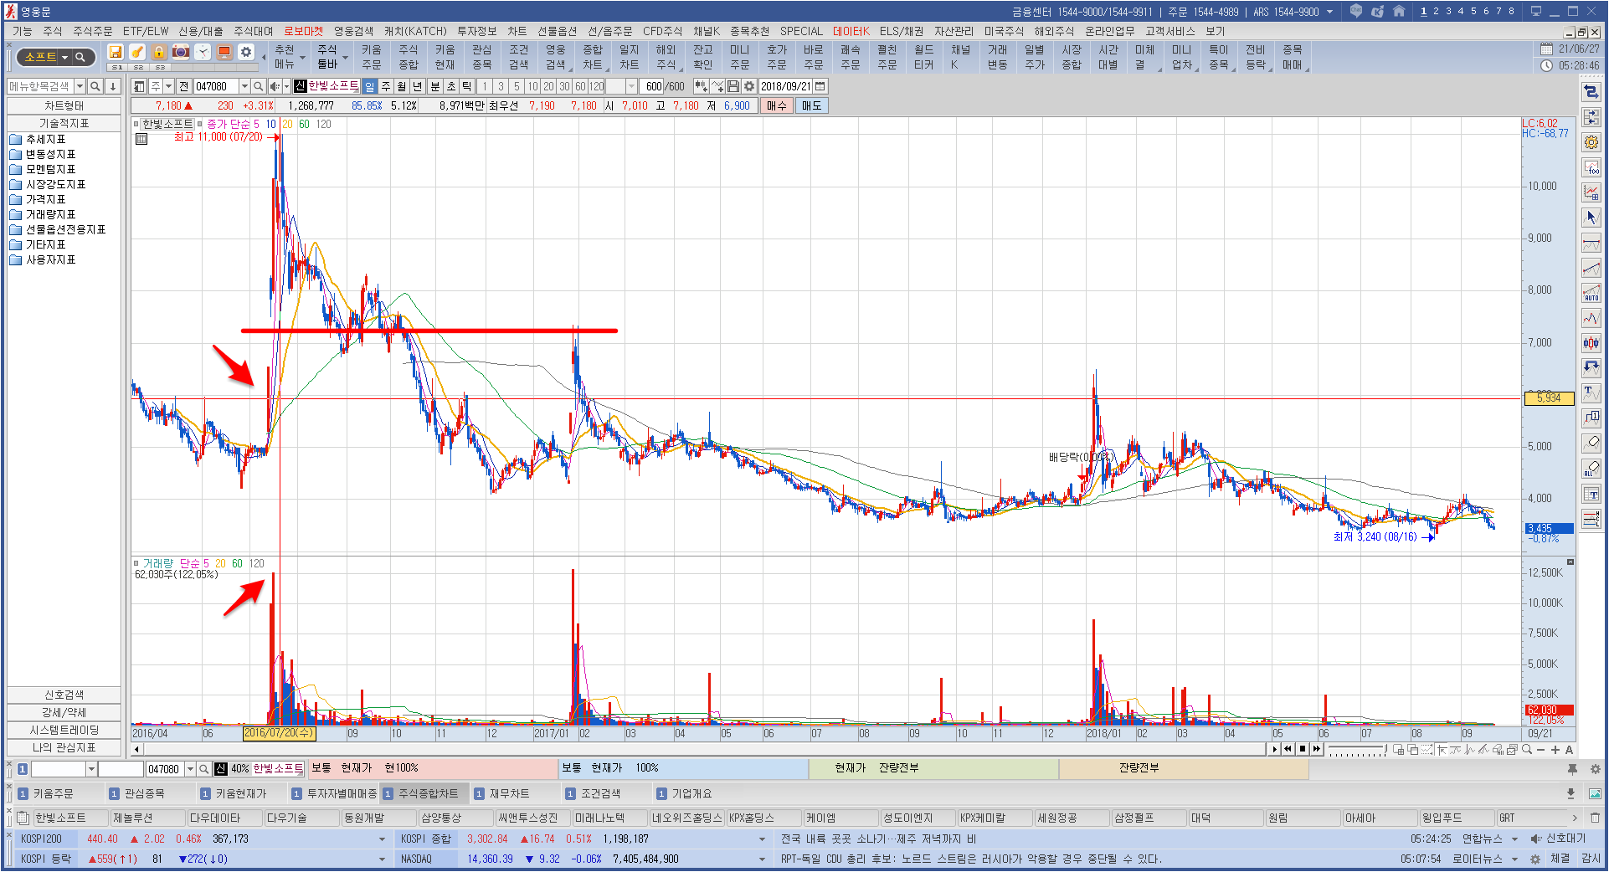The height and width of the screenshot is (872, 1609).
Task: Click the save (floppy disk) toolbar icon
Action: (116, 53)
